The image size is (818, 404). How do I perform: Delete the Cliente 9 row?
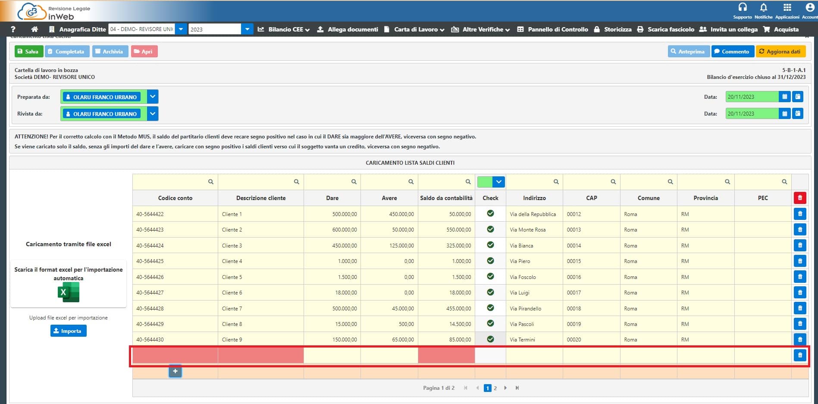[x=800, y=339]
